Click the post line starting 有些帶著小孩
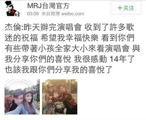 pos(73,49)
